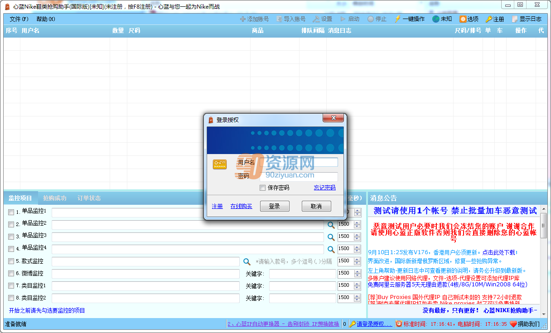The height and width of the screenshot is (333, 551).
Task: Click magnifier search icon for 单品监控2
Action: (x=331, y=224)
